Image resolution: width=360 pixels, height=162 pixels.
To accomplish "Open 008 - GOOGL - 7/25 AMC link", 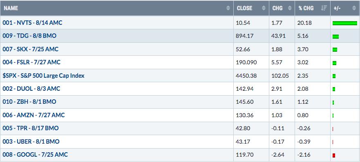I will click(x=36, y=155).
